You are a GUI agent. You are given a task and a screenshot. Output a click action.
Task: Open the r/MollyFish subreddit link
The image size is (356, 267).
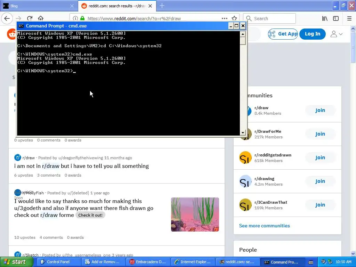33,193
